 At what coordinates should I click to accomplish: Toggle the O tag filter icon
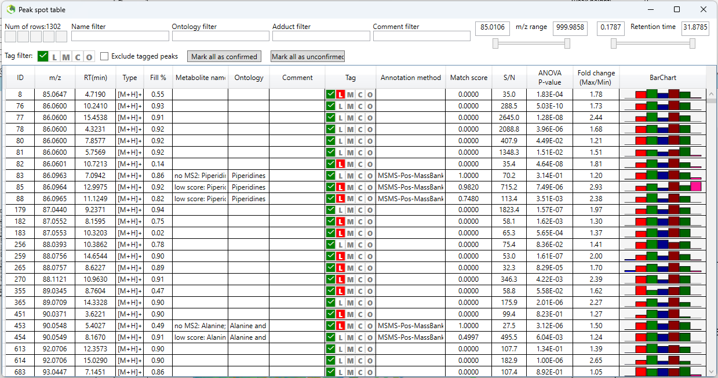(89, 57)
